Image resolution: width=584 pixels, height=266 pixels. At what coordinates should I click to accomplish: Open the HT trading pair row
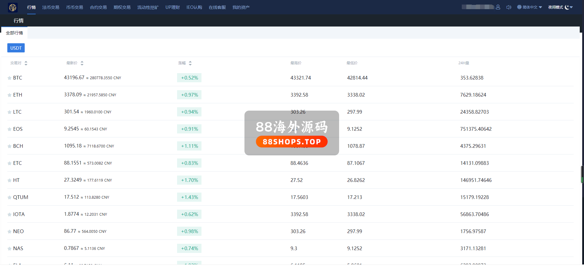[x=16, y=180]
